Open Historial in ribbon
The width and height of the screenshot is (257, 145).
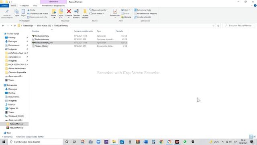pos(126,17)
